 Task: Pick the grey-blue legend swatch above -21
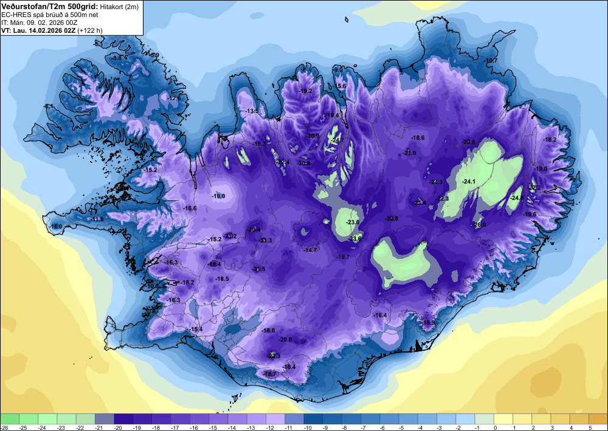click(105, 419)
